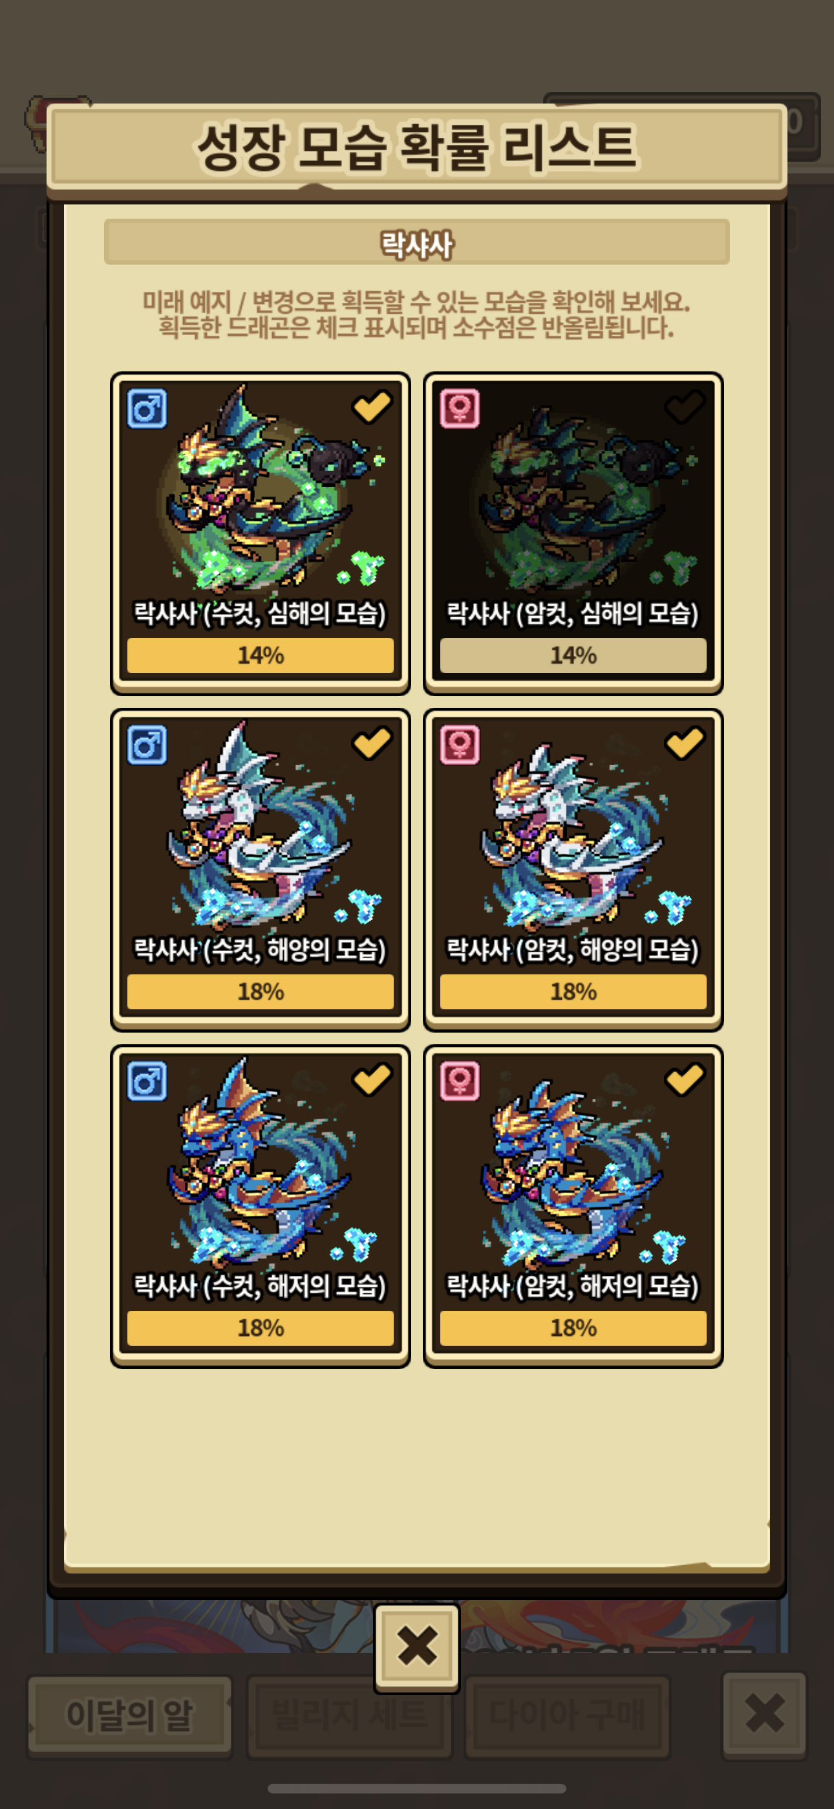Tap male icon on 심해의 모습 card
This screenshot has height=1809, width=834.
tap(147, 408)
